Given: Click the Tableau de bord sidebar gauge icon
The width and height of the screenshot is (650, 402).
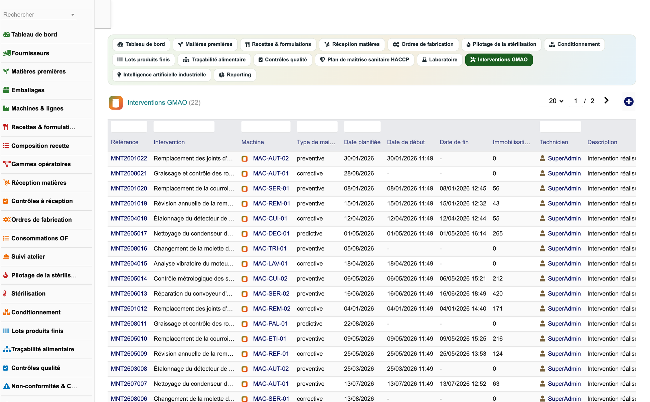Looking at the screenshot, I should (x=6, y=34).
